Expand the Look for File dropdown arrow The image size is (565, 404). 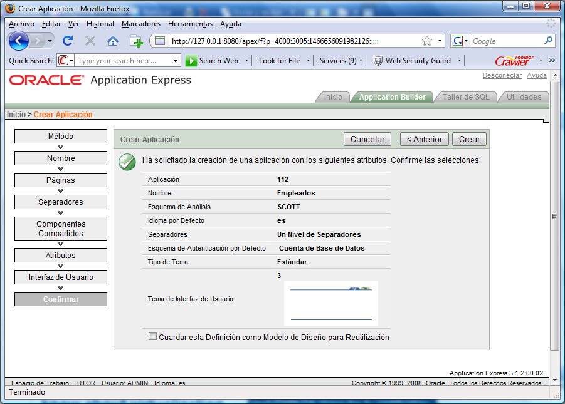click(308, 61)
